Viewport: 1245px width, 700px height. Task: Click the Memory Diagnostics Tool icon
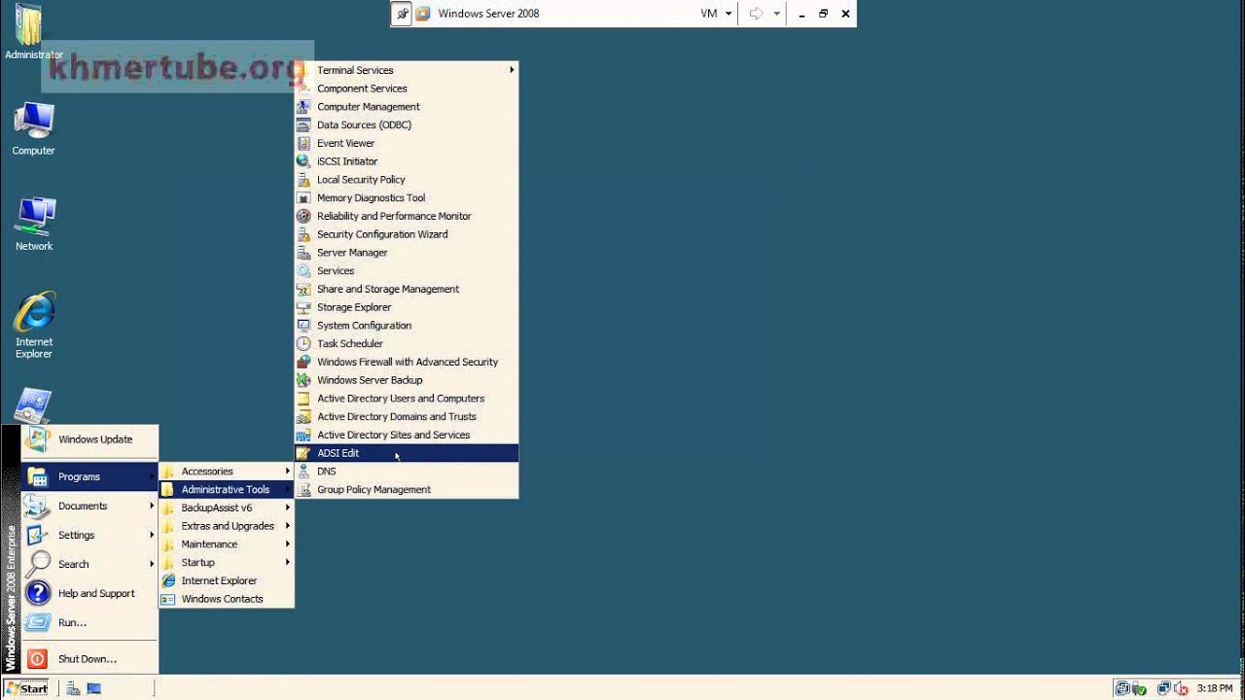[x=303, y=197]
